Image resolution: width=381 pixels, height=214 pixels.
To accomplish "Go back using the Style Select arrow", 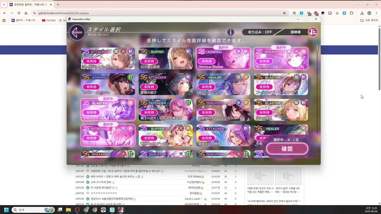I will 77,32.
